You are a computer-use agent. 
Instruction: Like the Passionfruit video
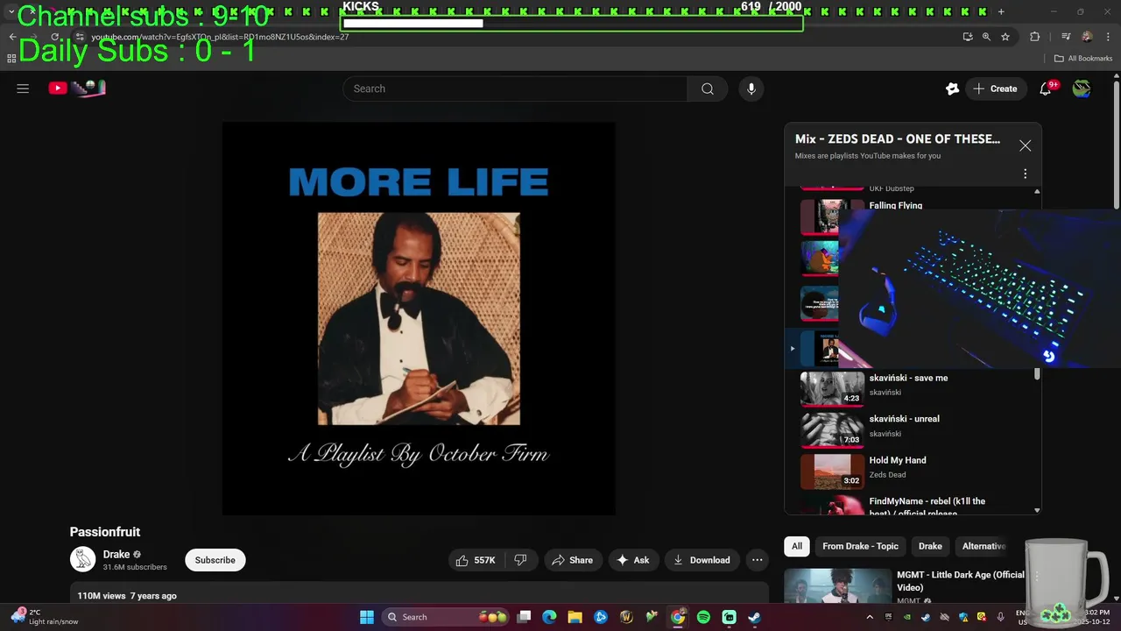(x=476, y=560)
